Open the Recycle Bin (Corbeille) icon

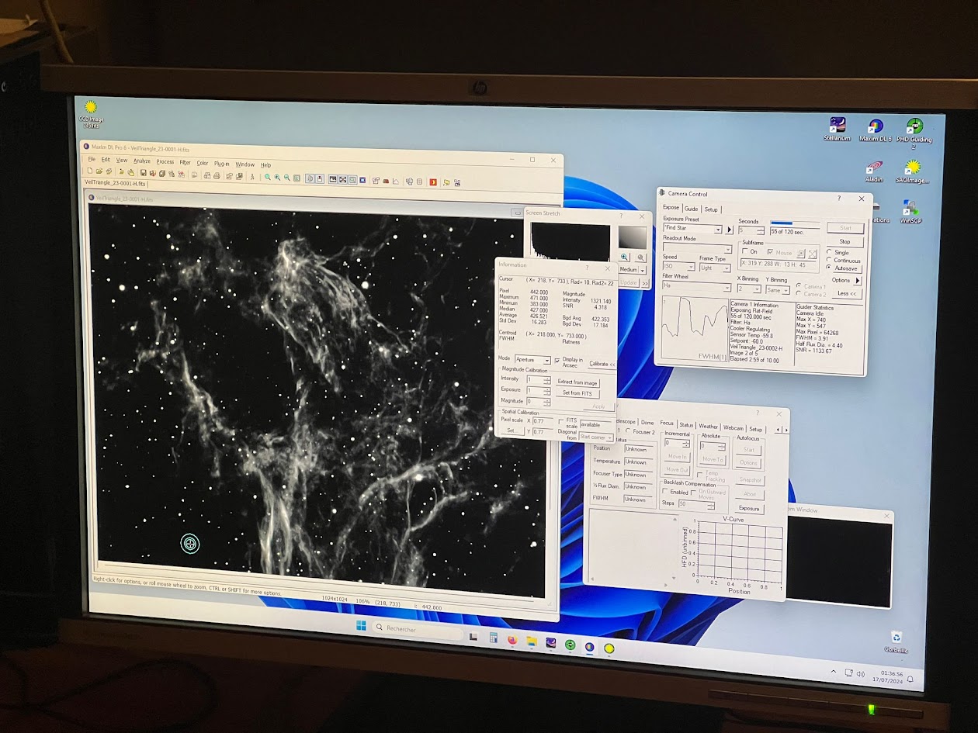896,638
